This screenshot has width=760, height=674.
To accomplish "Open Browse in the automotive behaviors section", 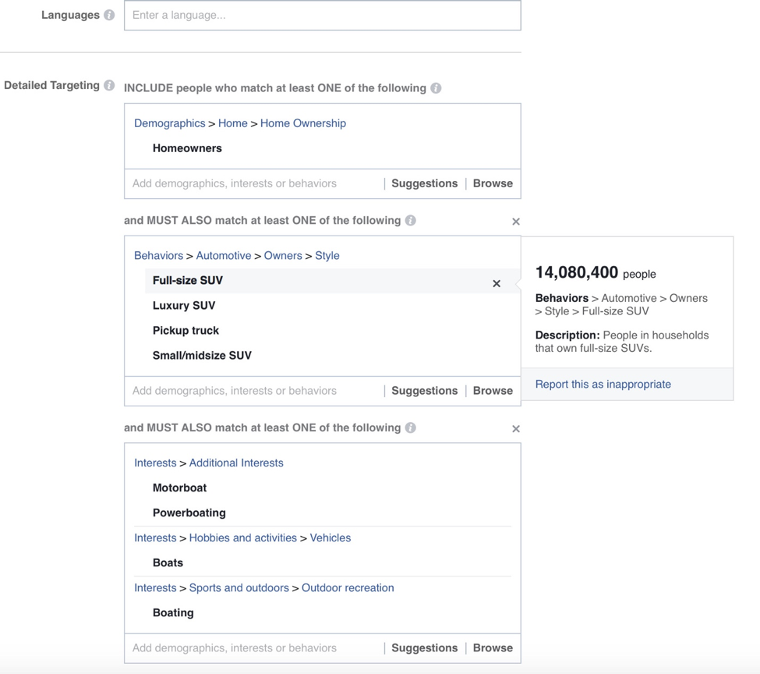I will pos(493,390).
